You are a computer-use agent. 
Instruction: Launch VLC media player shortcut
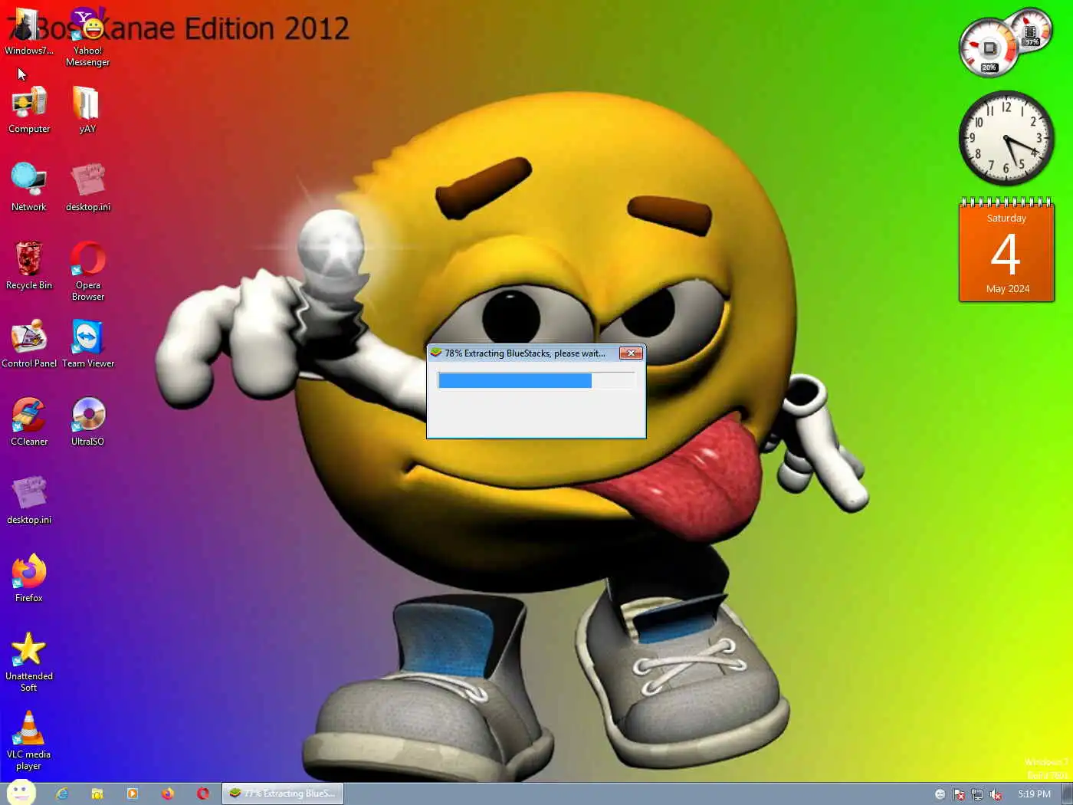29,740
